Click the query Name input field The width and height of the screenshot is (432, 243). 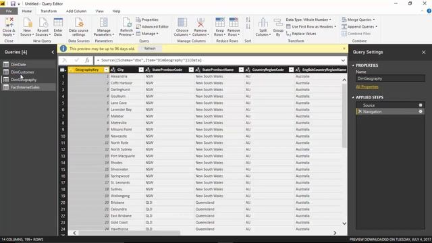coord(390,78)
